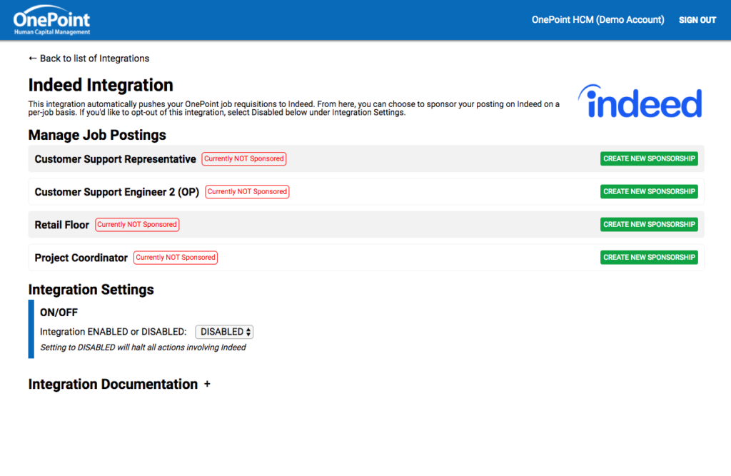Create new sponsorship for Customer Support Representative
731x476 pixels.
point(648,158)
